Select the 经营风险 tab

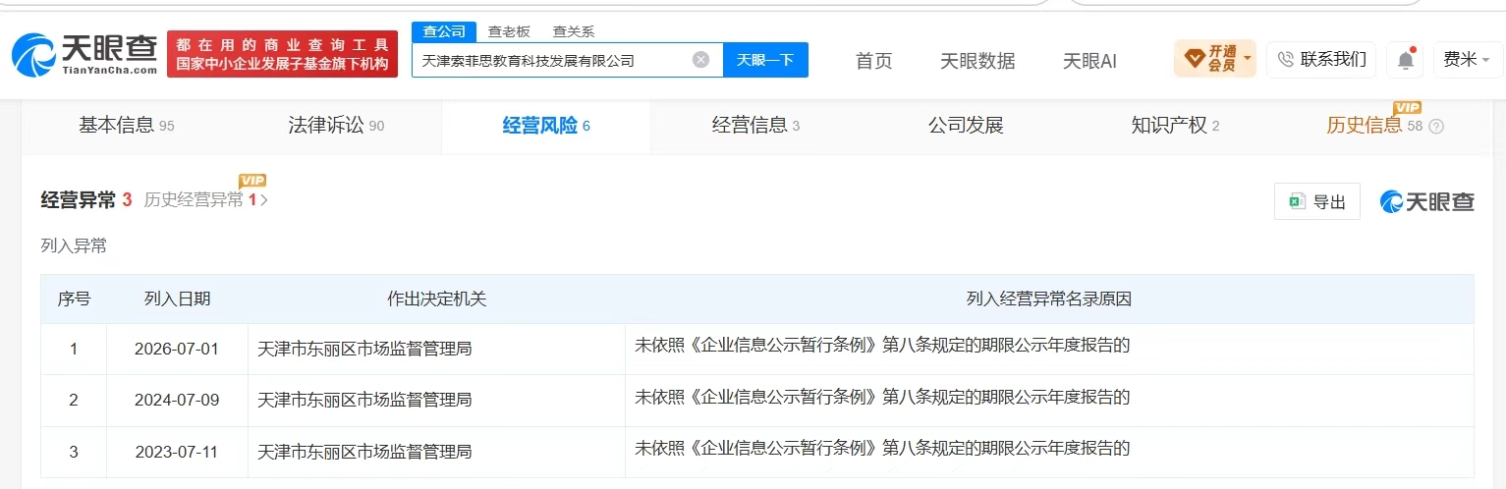click(x=546, y=126)
